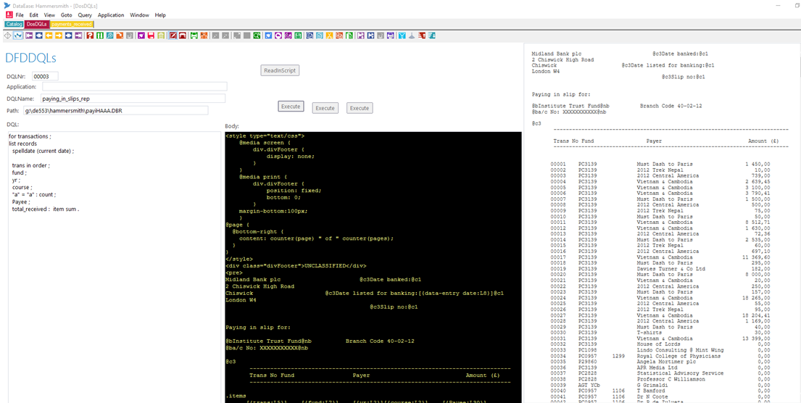Viewport: 801px width, 403px height.
Task: Click the DQLNr input field
Action: click(x=45, y=76)
